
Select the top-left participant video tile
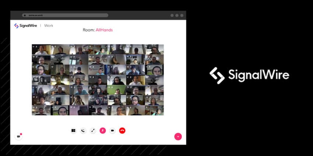(41, 50)
